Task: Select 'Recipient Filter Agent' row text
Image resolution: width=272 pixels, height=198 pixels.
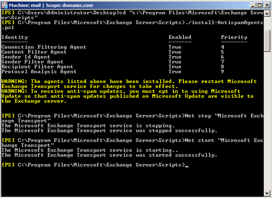Action: 37,67
